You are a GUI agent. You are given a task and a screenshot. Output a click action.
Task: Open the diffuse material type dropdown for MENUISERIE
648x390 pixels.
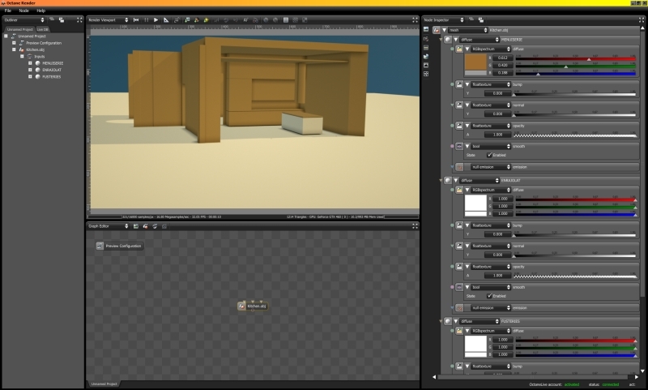coord(480,40)
